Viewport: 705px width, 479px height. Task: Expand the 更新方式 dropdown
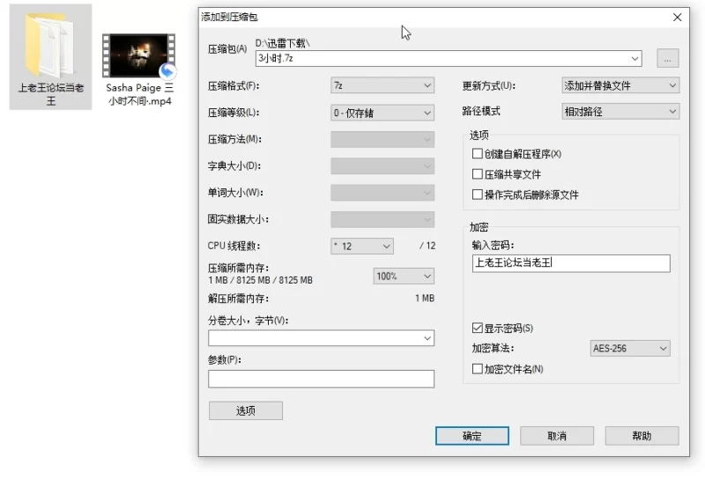point(620,85)
